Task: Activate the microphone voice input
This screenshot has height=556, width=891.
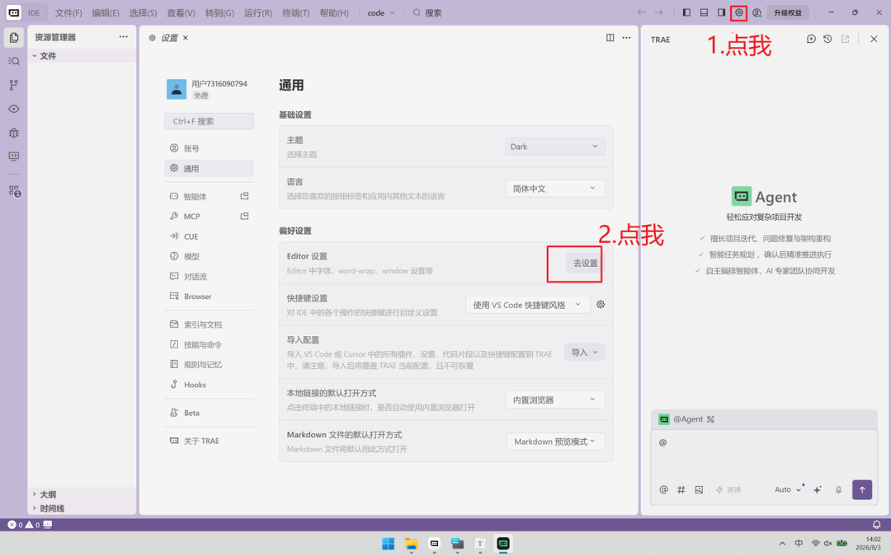Action: point(838,489)
